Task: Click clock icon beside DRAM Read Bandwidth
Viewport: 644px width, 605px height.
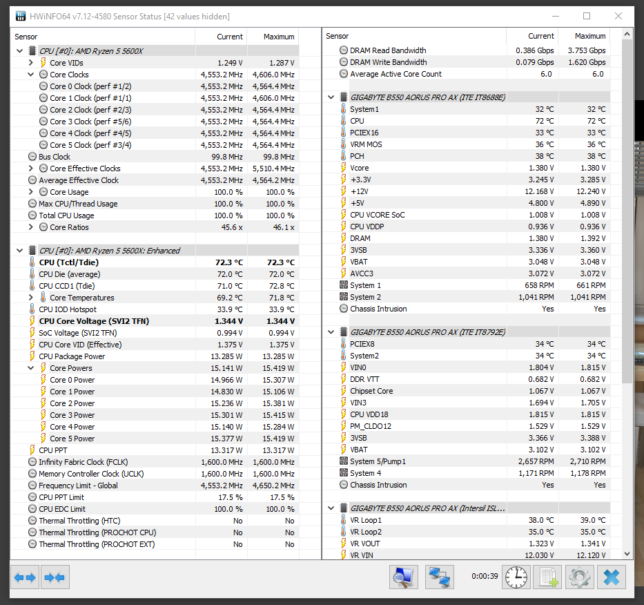Action: click(344, 50)
